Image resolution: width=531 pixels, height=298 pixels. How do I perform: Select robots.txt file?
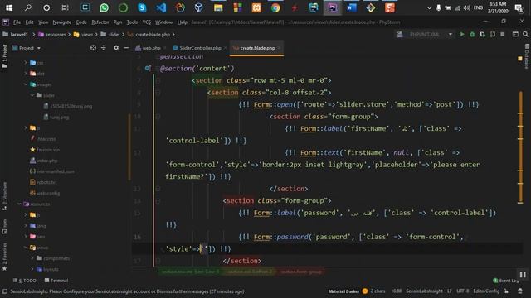pos(46,182)
